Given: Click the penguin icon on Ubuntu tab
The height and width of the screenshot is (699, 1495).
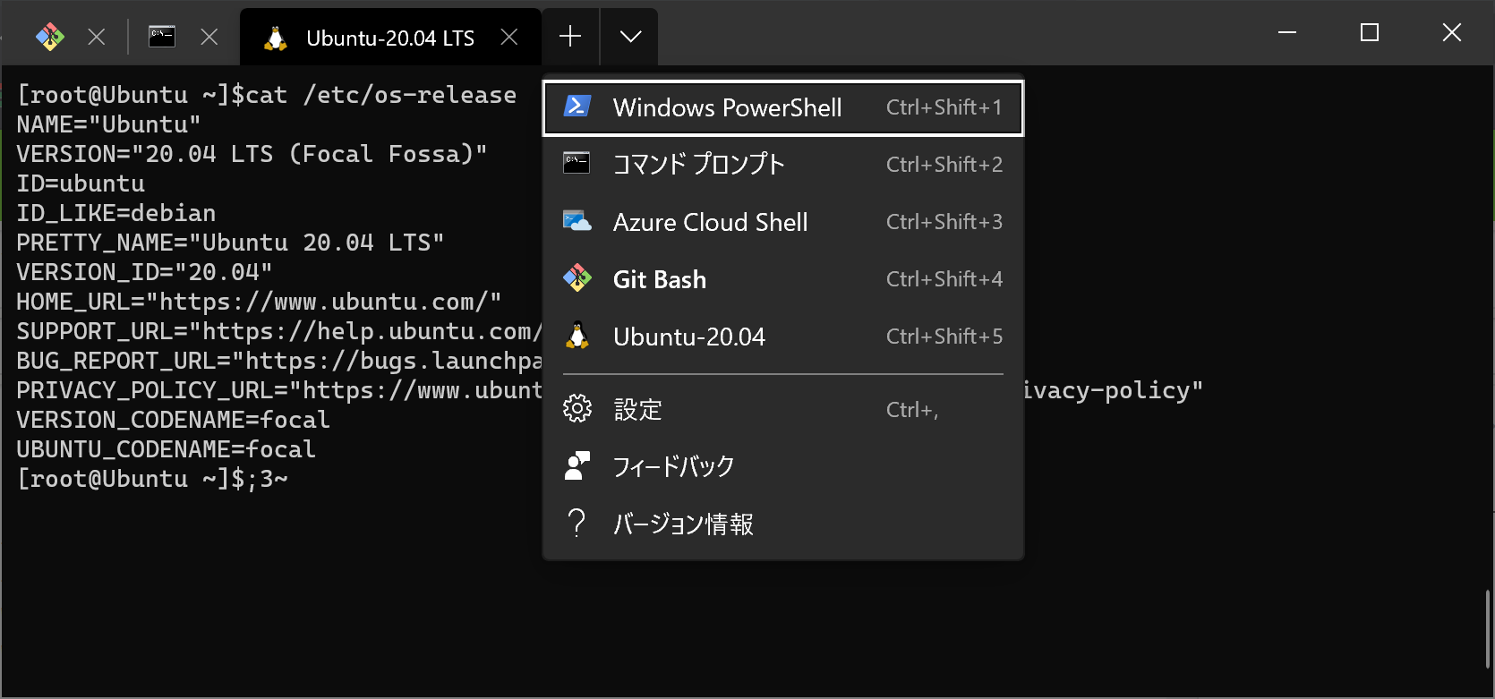Looking at the screenshot, I should tap(276, 38).
